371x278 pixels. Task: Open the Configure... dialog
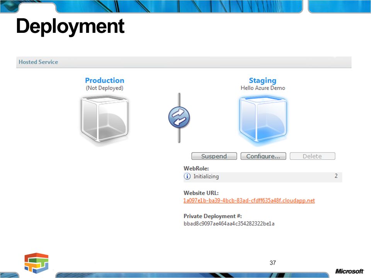pyautogui.click(x=263, y=156)
